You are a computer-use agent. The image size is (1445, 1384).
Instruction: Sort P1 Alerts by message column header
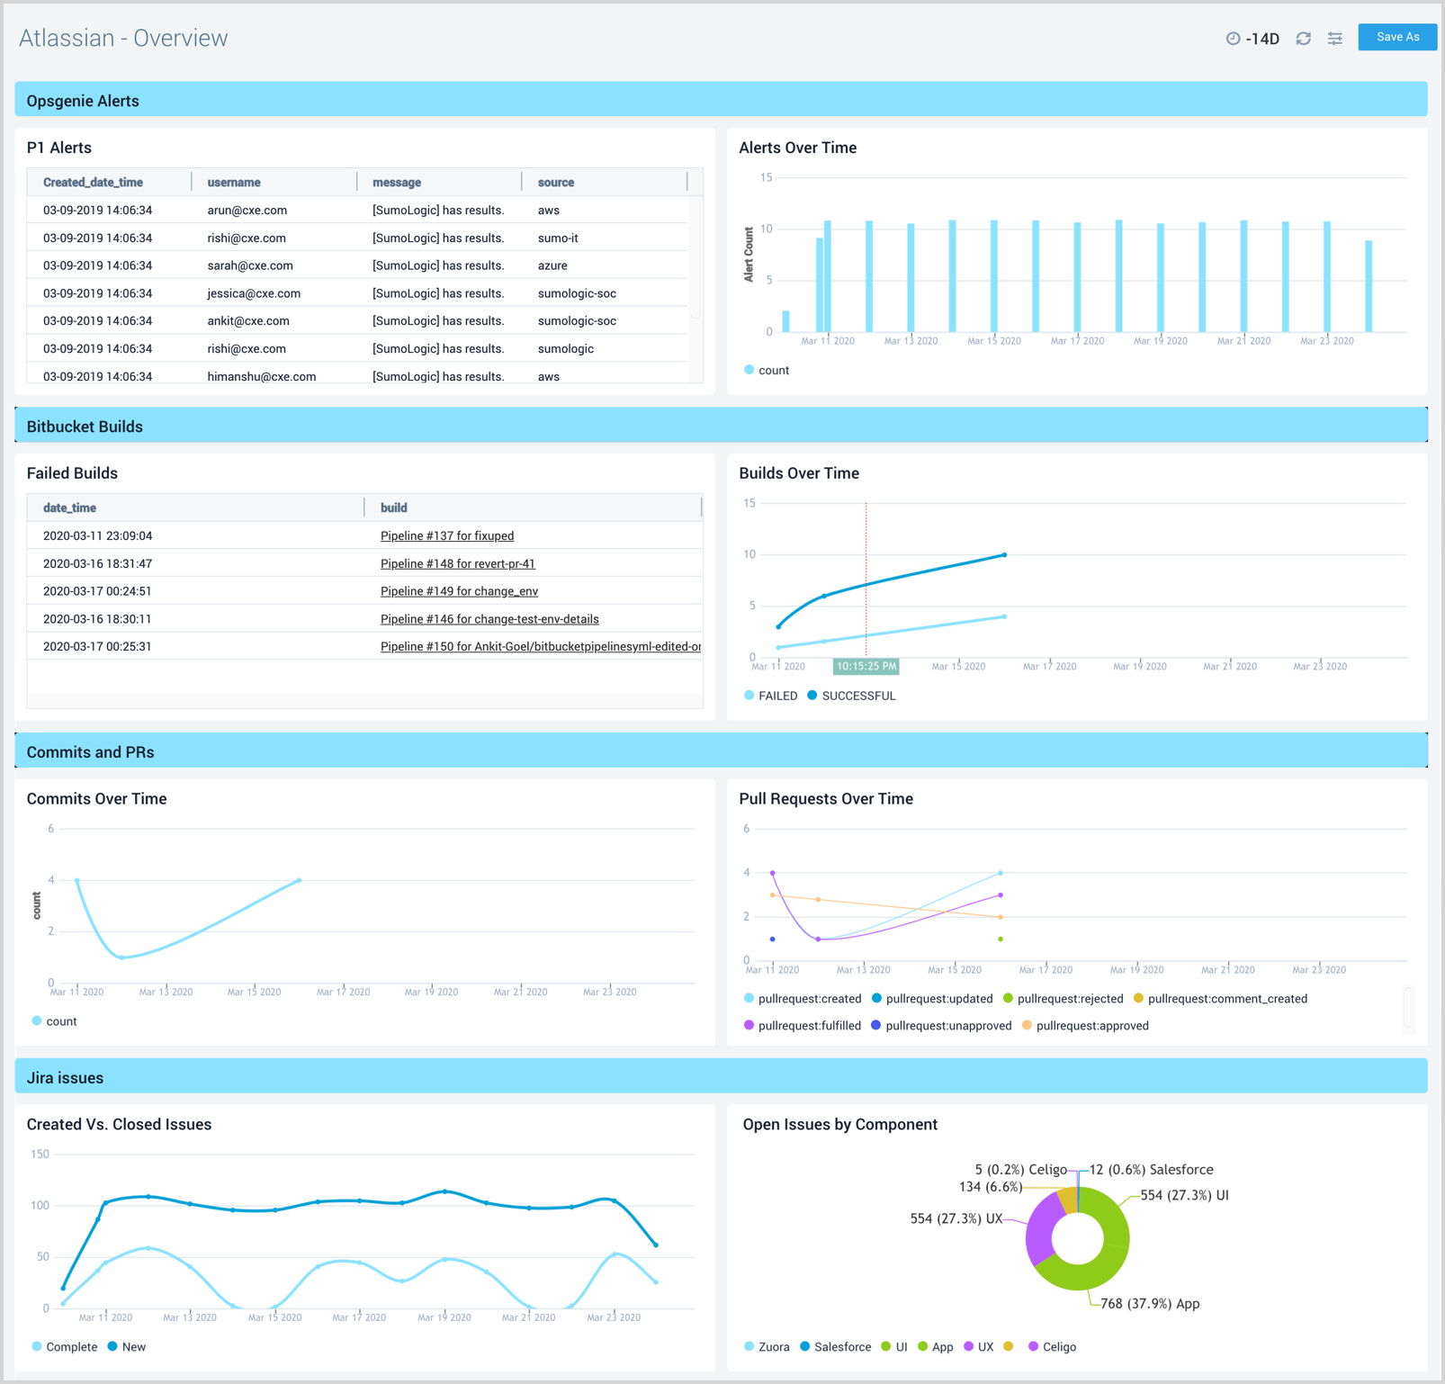pyautogui.click(x=397, y=182)
